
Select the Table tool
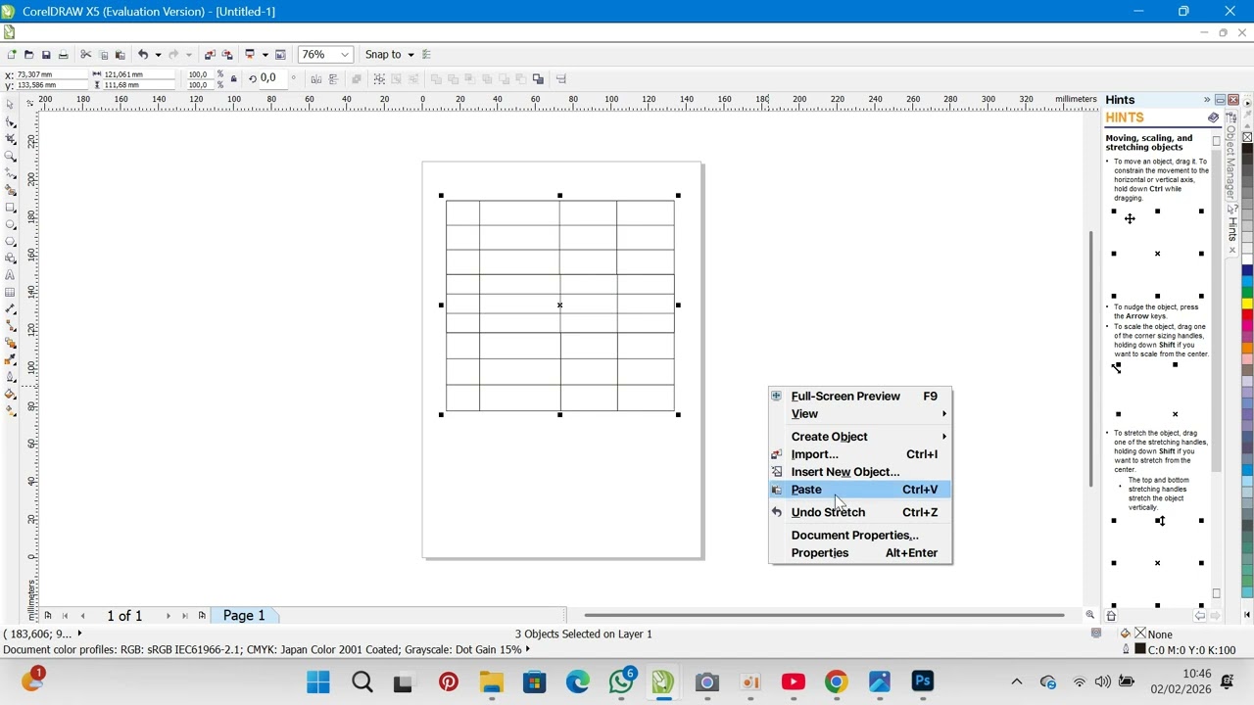click(11, 293)
